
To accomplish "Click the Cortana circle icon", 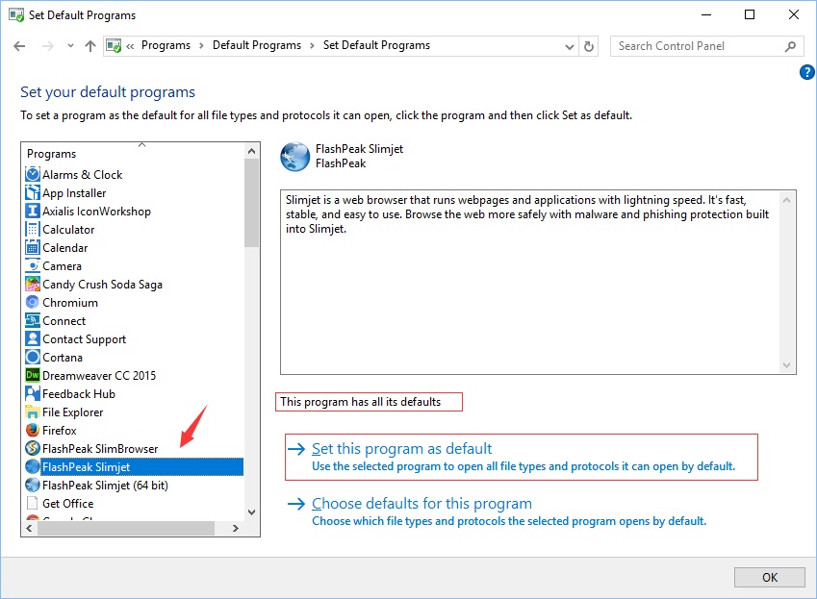I will (33, 357).
